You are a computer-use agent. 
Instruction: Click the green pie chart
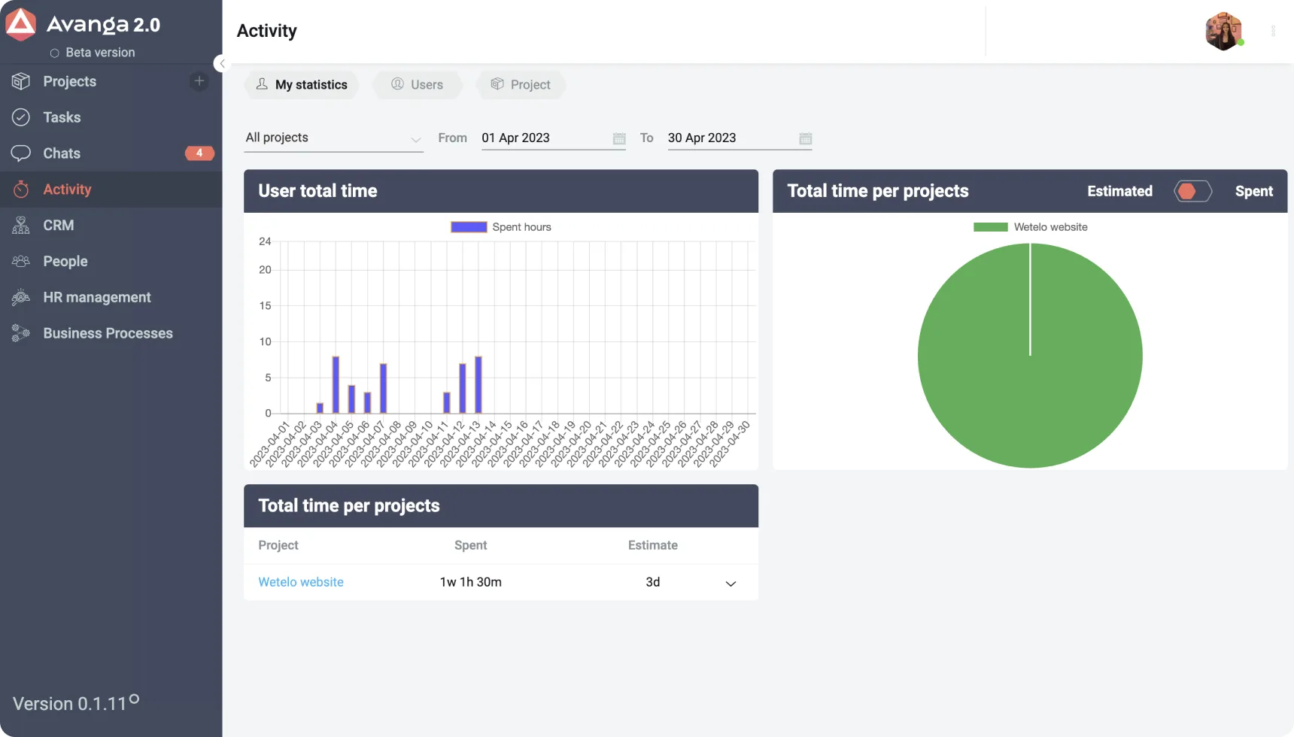coord(1030,355)
